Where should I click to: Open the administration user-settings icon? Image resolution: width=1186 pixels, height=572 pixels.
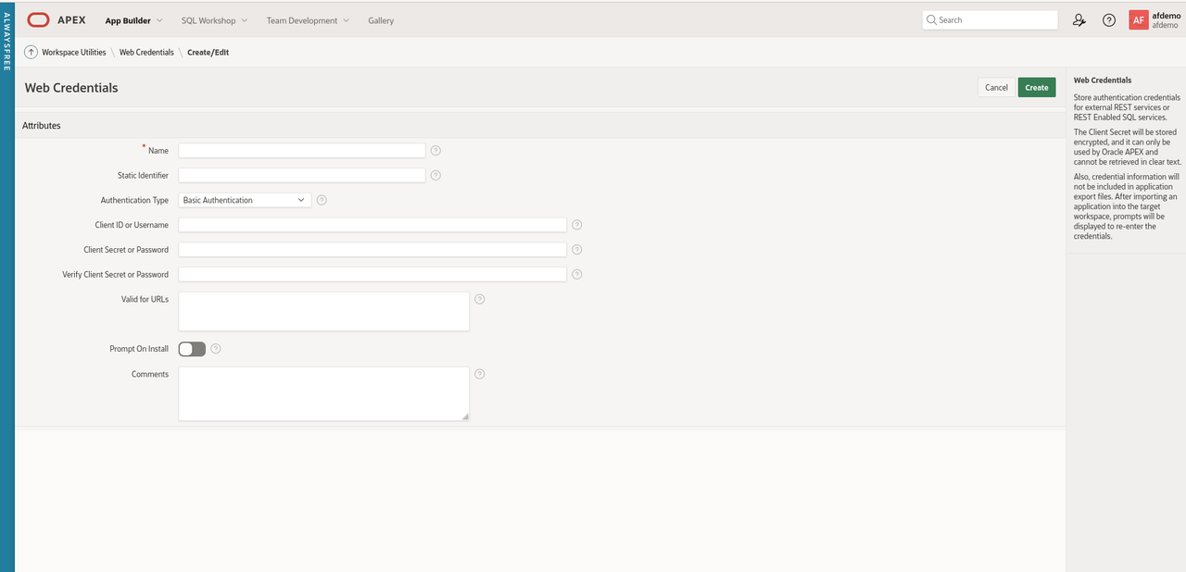[1079, 20]
